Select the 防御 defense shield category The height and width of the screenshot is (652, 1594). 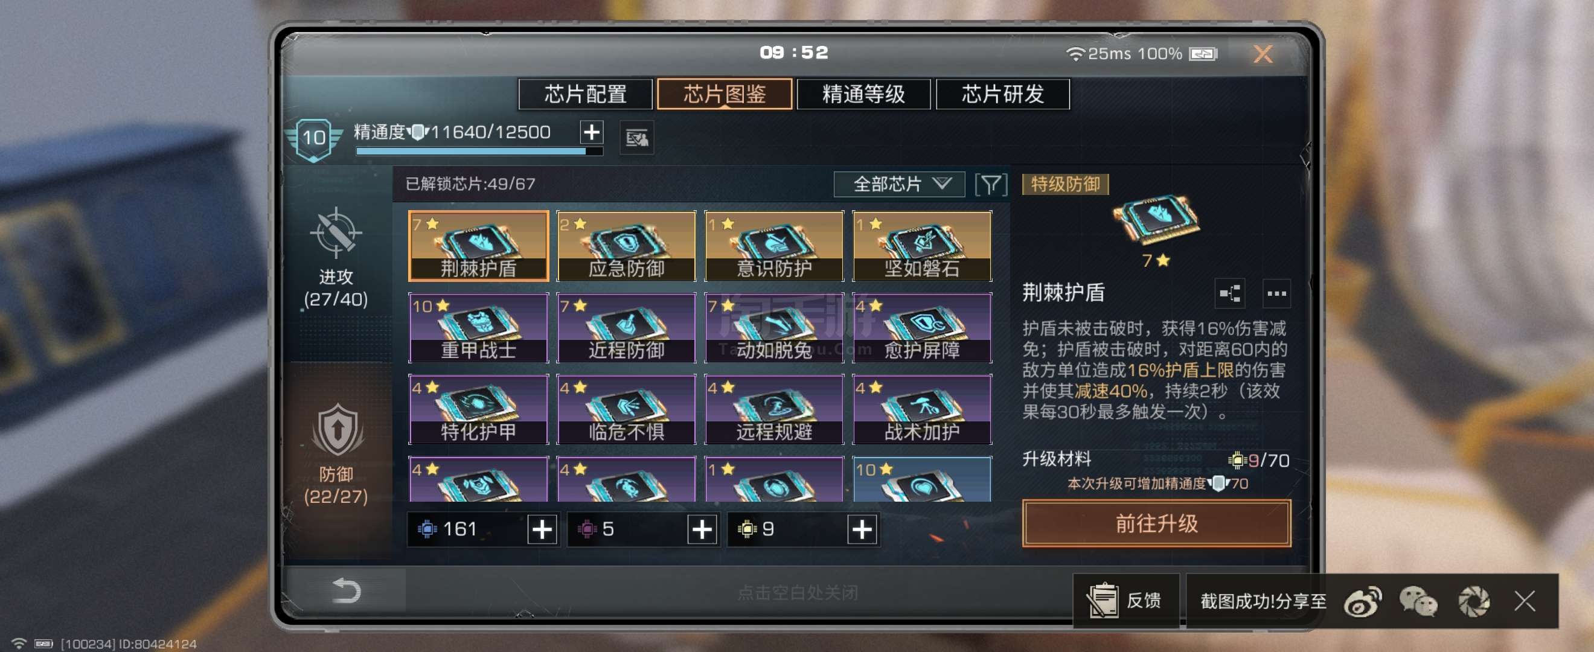[338, 430]
